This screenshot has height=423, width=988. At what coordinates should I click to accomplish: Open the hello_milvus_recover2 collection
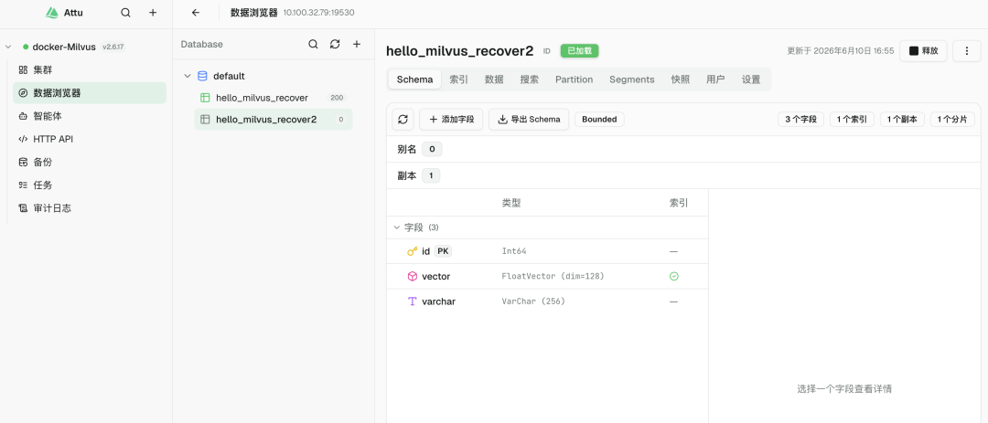[x=273, y=119]
